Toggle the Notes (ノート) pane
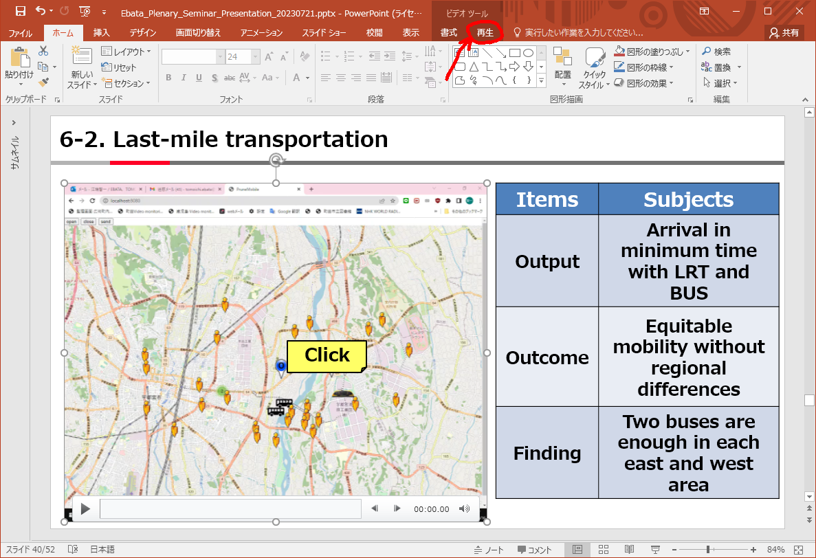Screen dimensions: 816x558 (x=489, y=550)
